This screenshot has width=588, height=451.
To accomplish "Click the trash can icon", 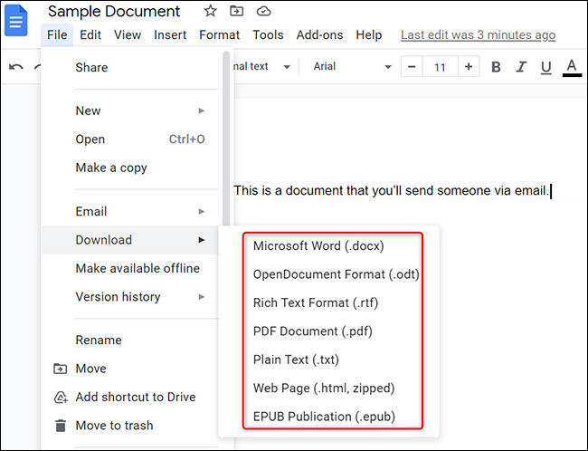I will coord(61,426).
